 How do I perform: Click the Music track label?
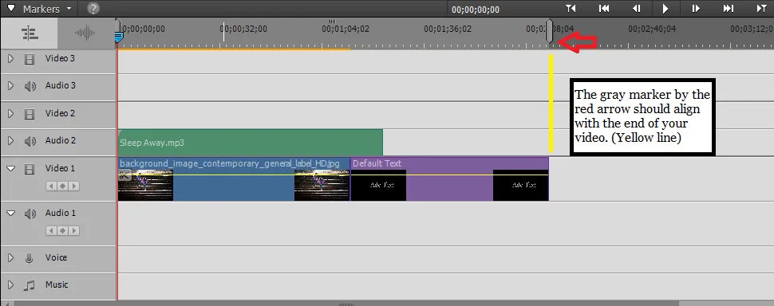57,284
